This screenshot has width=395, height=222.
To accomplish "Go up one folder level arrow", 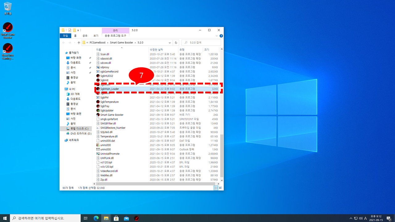I will (x=79, y=43).
